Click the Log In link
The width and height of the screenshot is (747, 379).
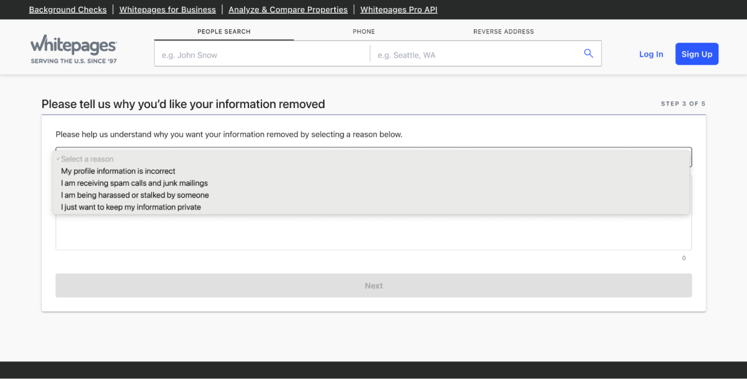[651, 55]
